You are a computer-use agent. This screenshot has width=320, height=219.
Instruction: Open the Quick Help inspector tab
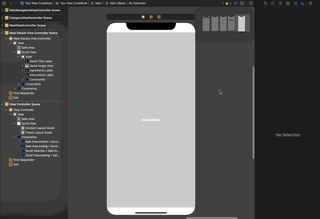point(280,3)
